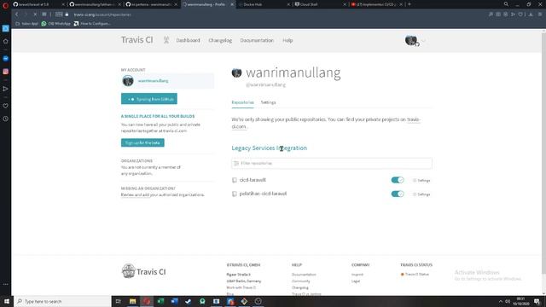Click the repo icon beside cicd-laravel8
Image resolution: width=546 pixels, height=307 pixels.
pos(235,180)
